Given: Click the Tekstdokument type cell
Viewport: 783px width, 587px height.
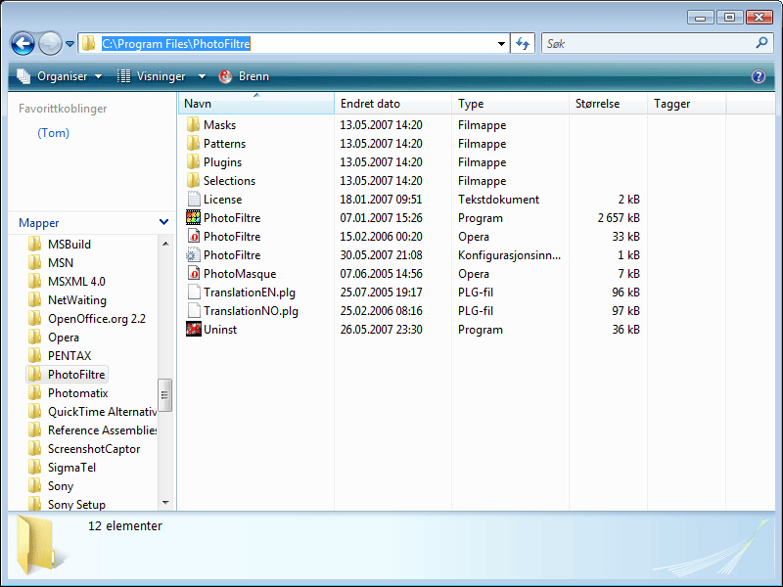Looking at the screenshot, I should tap(498, 200).
